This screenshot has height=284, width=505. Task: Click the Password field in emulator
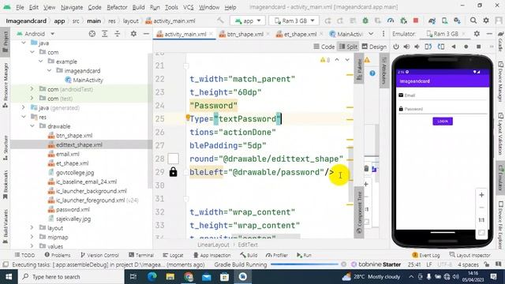point(442,109)
